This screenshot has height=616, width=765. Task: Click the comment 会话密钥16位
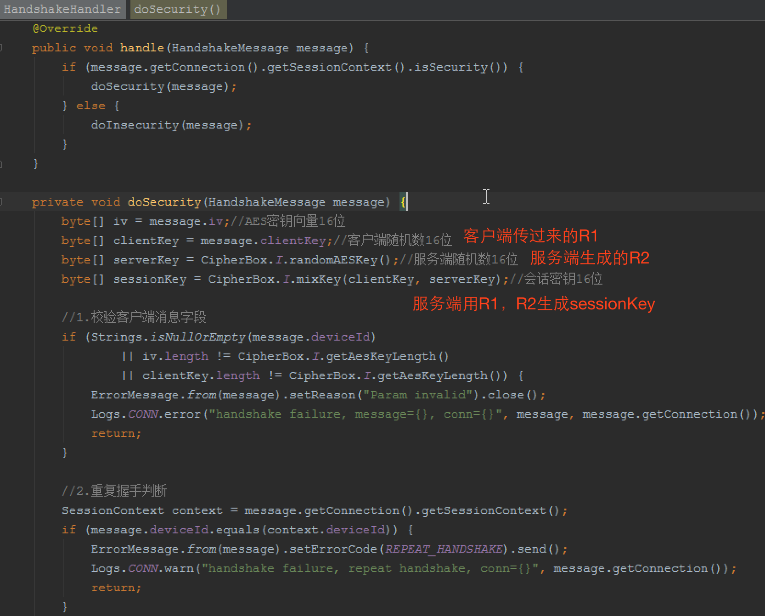556,279
